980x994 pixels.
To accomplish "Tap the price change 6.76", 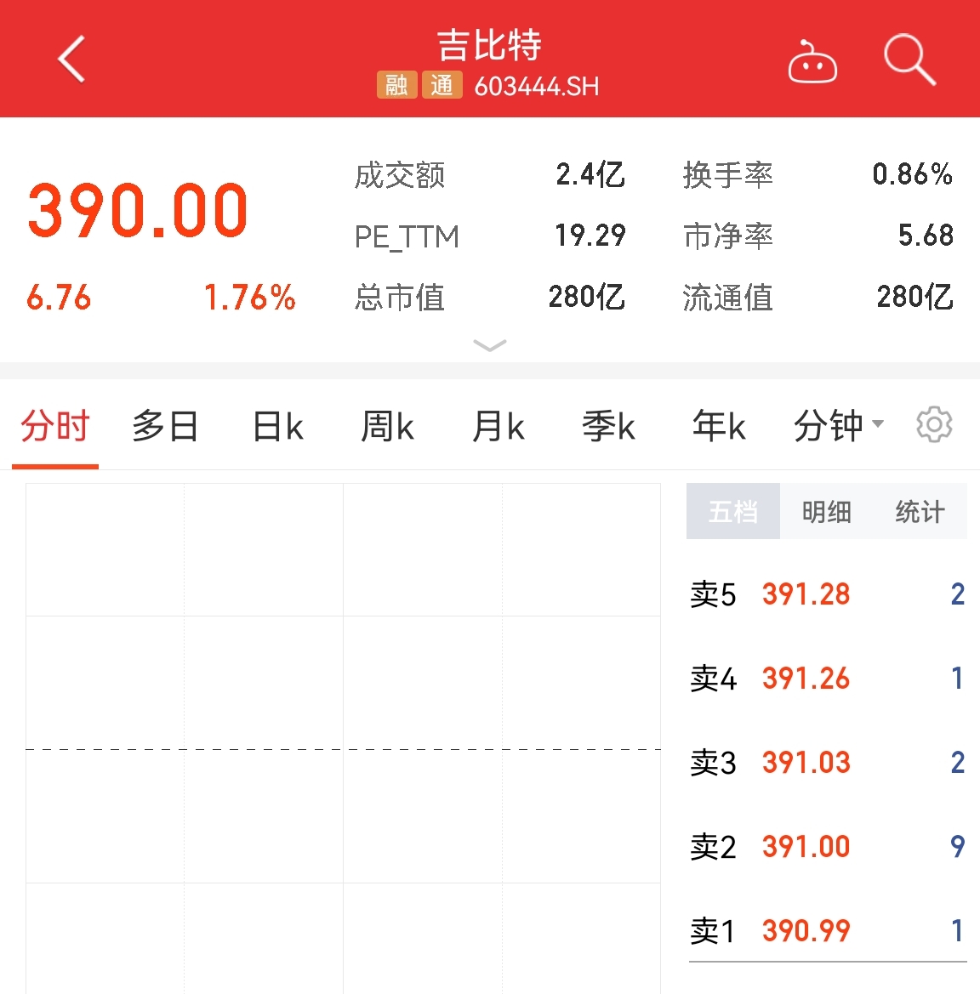I will [59, 298].
